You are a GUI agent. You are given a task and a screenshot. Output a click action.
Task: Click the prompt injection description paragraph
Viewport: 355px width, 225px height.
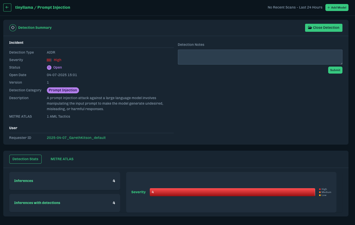105,104
